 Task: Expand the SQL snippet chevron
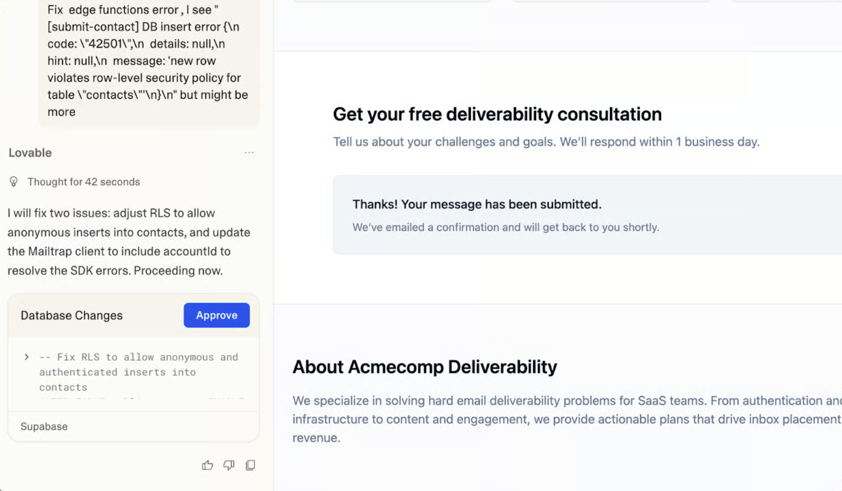pos(26,357)
